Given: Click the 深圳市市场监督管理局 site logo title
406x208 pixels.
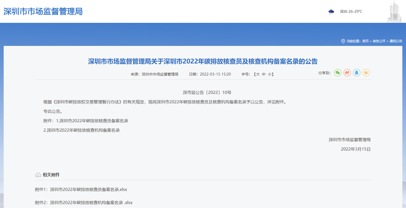Looking at the screenshot, I should [x=43, y=12].
